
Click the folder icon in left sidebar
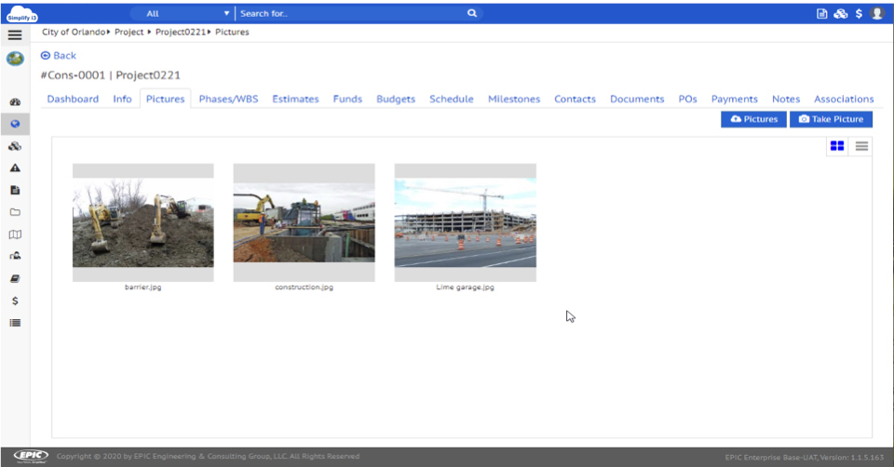click(x=15, y=212)
